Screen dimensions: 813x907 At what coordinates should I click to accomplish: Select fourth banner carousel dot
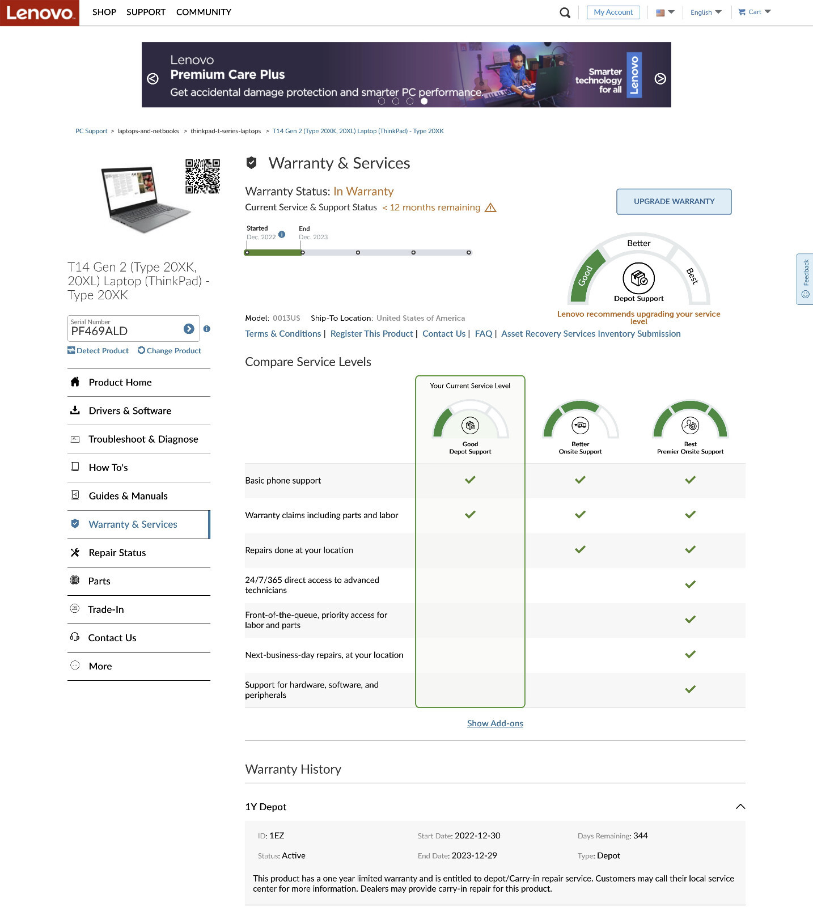point(424,101)
